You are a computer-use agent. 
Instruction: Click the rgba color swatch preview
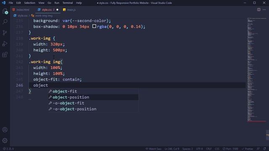tap(94, 26)
